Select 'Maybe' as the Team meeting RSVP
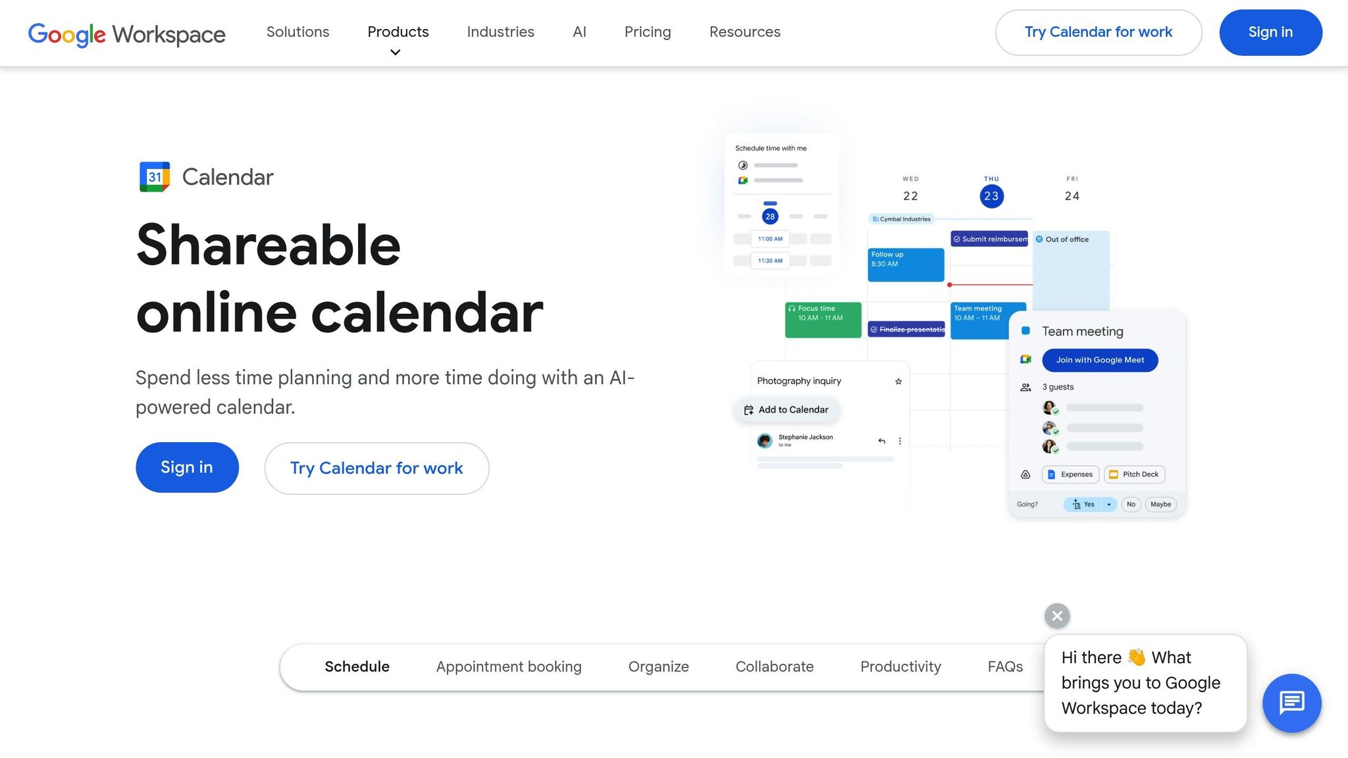This screenshot has width=1348, height=758. 1160,504
